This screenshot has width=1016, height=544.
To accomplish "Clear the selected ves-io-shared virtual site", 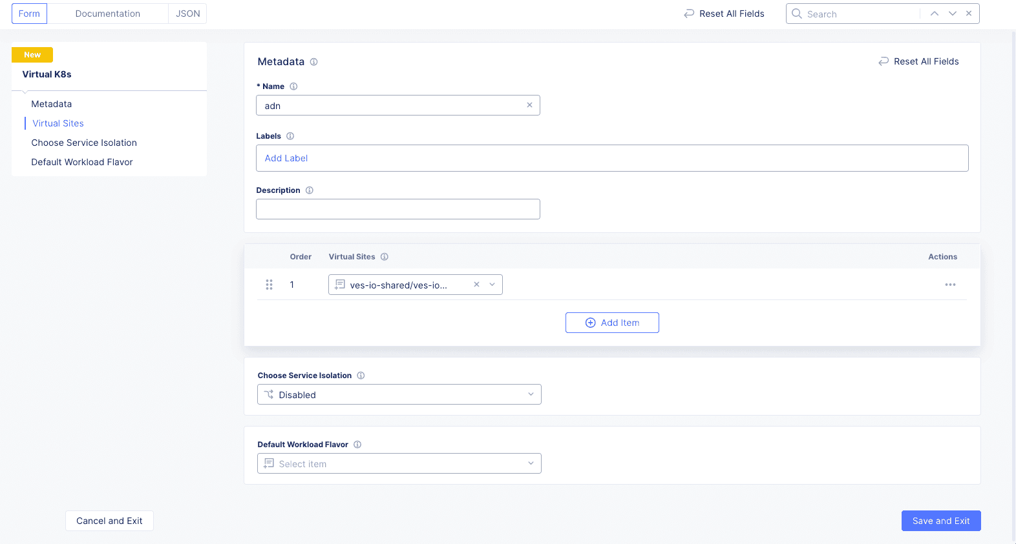I will 476,285.
